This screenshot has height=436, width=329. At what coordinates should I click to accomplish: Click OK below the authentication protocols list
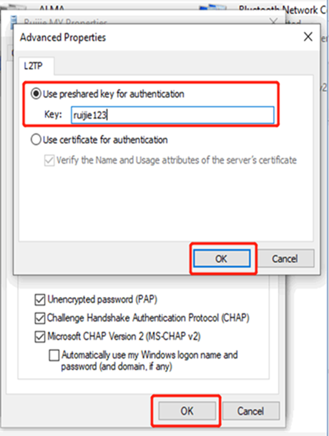click(187, 411)
